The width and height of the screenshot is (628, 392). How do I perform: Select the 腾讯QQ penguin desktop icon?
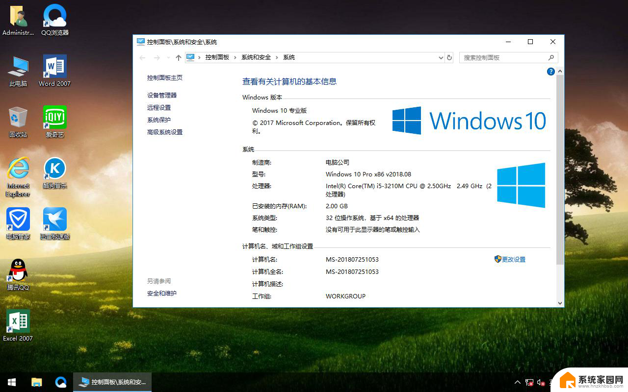(x=18, y=275)
